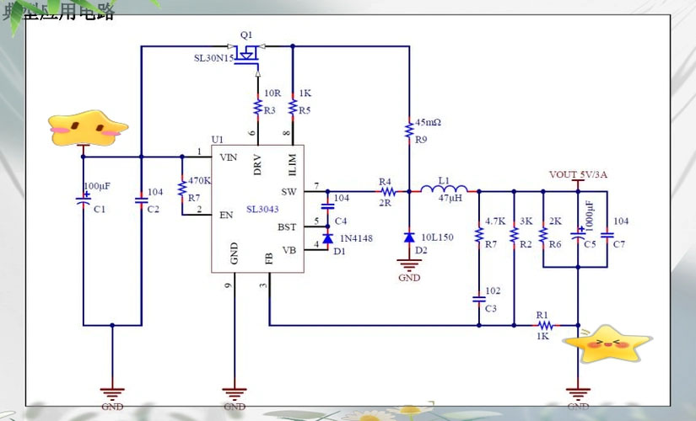Click the Q1 MOSFET transistor symbol

point(247,57)
